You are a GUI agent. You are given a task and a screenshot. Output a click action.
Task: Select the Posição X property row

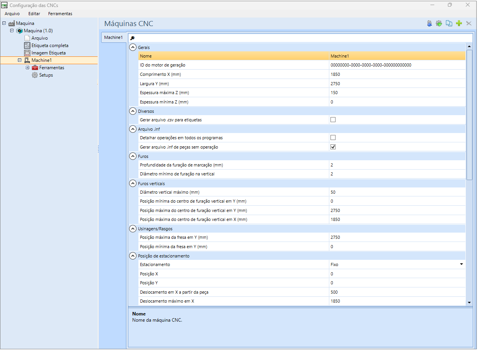pos(302,274)
